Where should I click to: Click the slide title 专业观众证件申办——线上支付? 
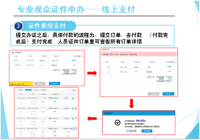pyautogui.click(x=76, y=10)
